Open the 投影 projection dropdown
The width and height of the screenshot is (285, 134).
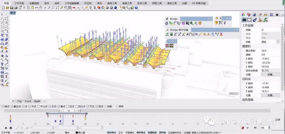tap(278, 42)
